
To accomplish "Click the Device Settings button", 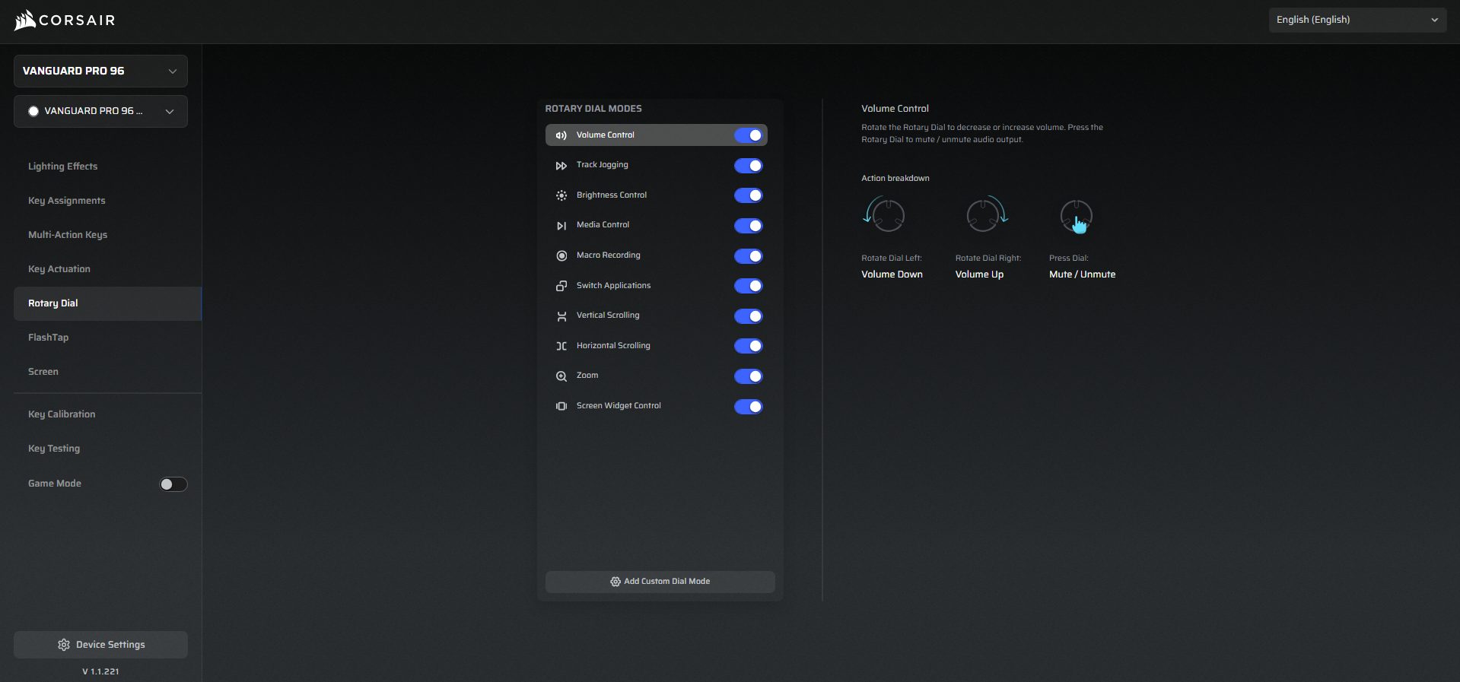I will (100, 645).
